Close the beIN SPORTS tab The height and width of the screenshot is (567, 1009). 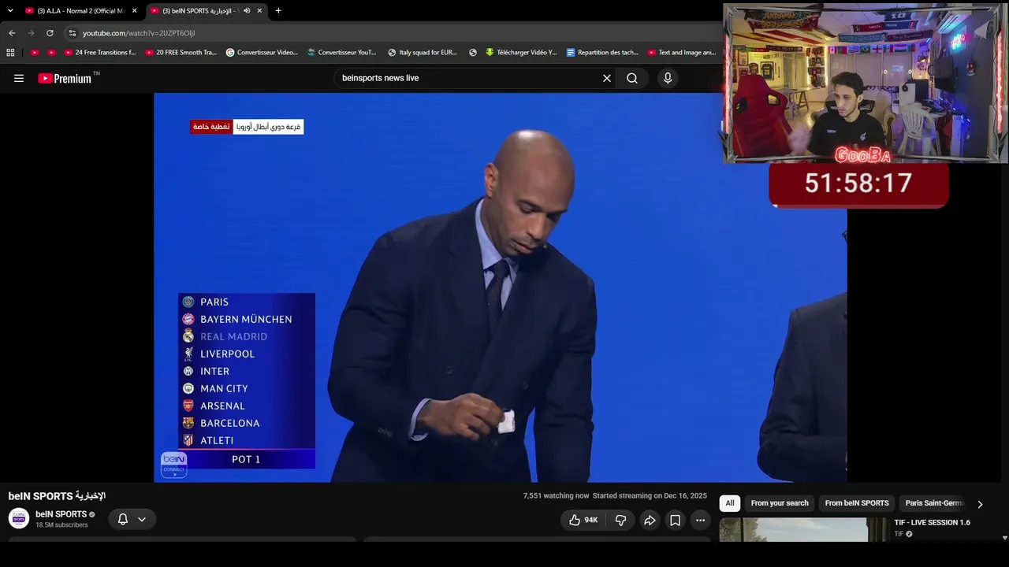point(259,11)
